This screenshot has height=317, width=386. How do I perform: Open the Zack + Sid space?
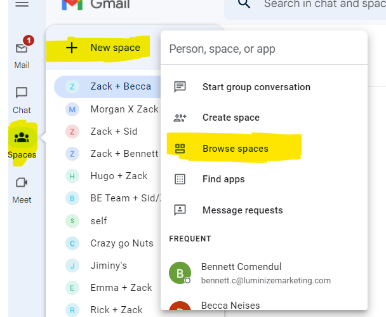point(107,132)
